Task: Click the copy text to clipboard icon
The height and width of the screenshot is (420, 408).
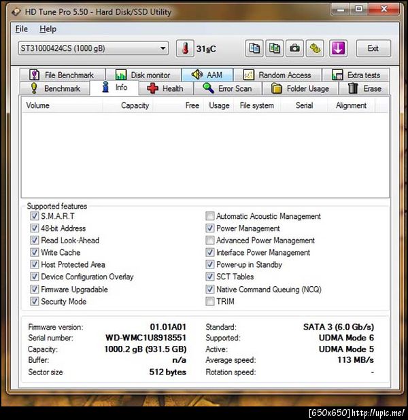Action: (x=254, y=48)
